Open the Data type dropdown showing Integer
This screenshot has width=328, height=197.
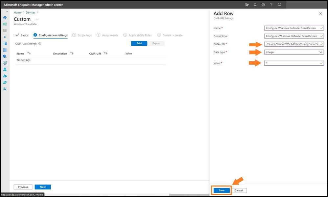point(294,52)
